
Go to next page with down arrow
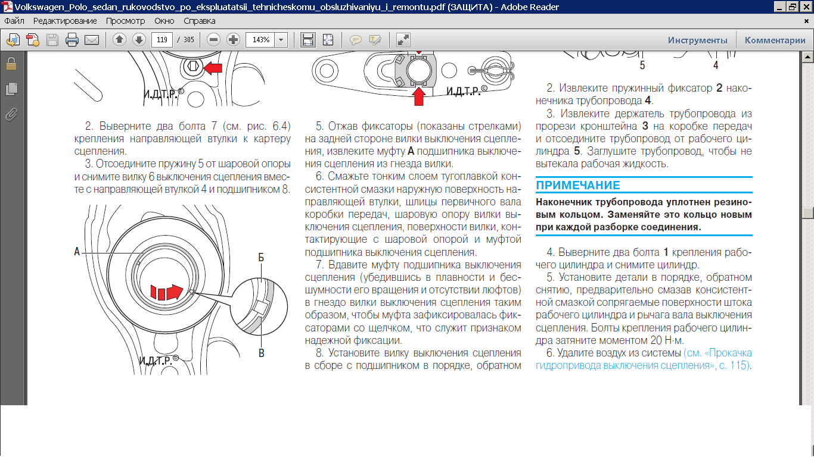pyautogui.click(x=139, y=40)
